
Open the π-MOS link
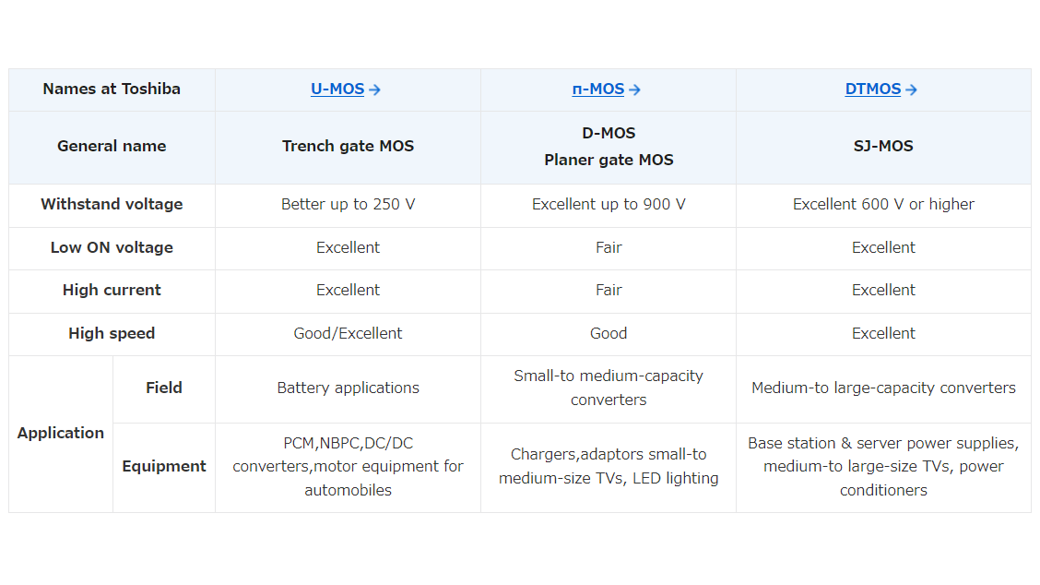598,89
